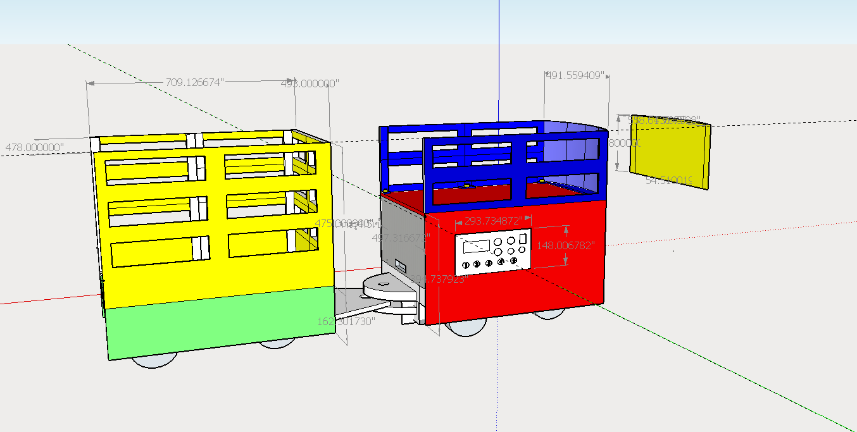This screenshot has height=432, width=857.
Task: Select the 709.126674" dimension label
Action: click(195, 82)
